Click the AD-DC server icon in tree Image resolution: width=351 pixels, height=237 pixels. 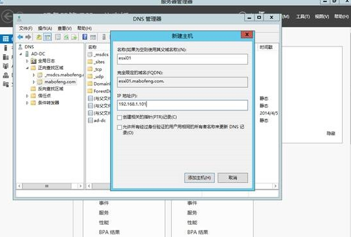click(x=27, y=54)
